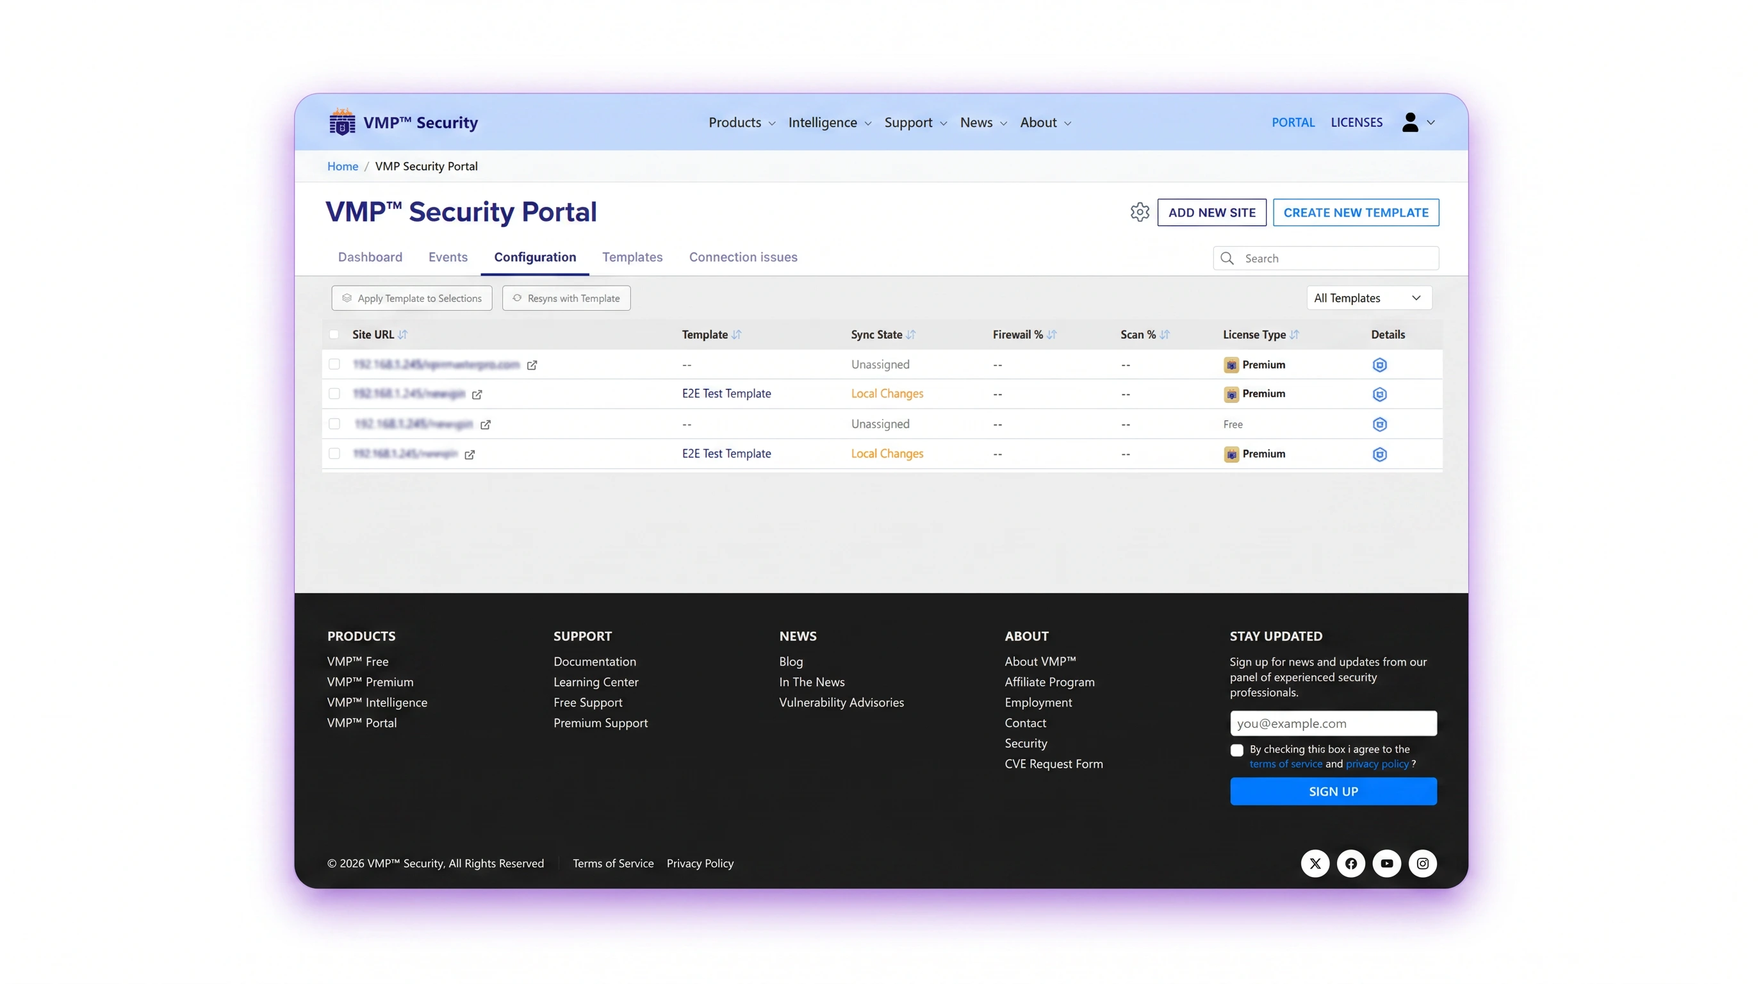Sort by Site URL using its sort arrows
Viewport: 1763px width, 984px height.
tap(402, 334)
